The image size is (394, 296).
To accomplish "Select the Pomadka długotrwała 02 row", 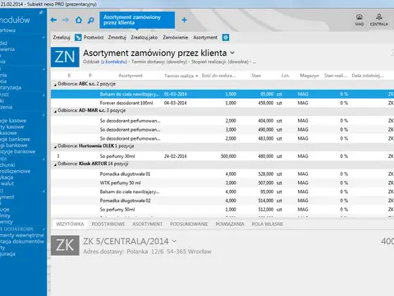I will [222, 201].
